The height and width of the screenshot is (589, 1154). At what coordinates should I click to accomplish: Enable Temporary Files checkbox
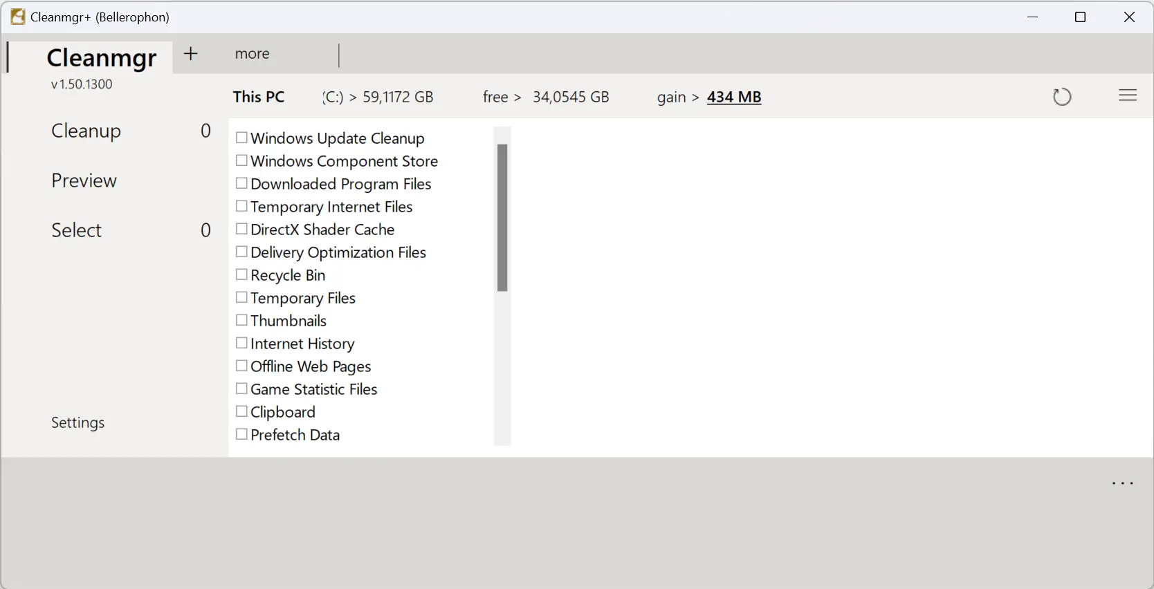tap(241, 297)
